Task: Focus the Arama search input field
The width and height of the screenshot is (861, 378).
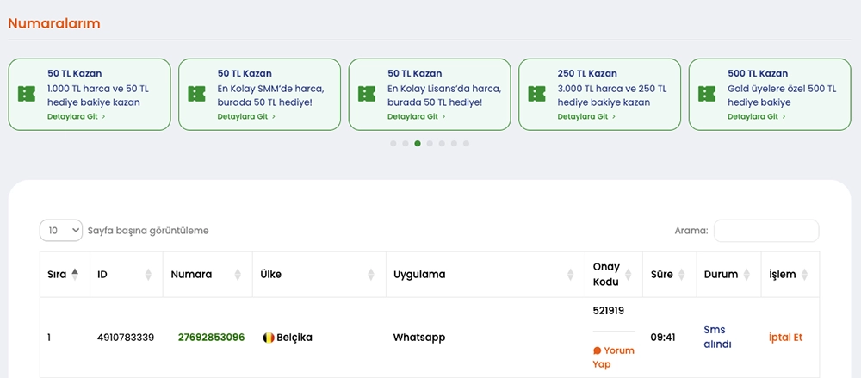Action: pyautogui.click(x=766, y=231)
